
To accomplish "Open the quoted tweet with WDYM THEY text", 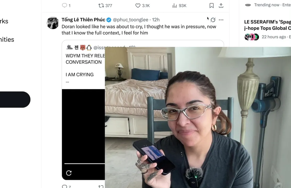I will pyautogui.click(x=85, y=59).
